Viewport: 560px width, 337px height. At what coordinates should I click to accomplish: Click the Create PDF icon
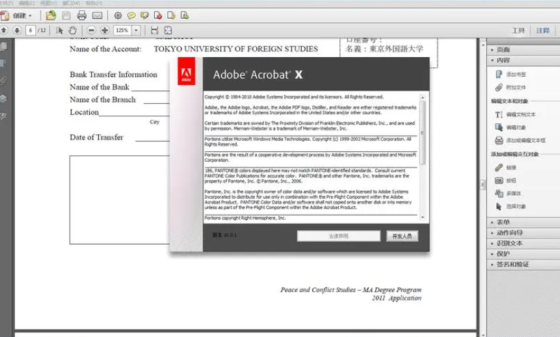pos(5,16)
